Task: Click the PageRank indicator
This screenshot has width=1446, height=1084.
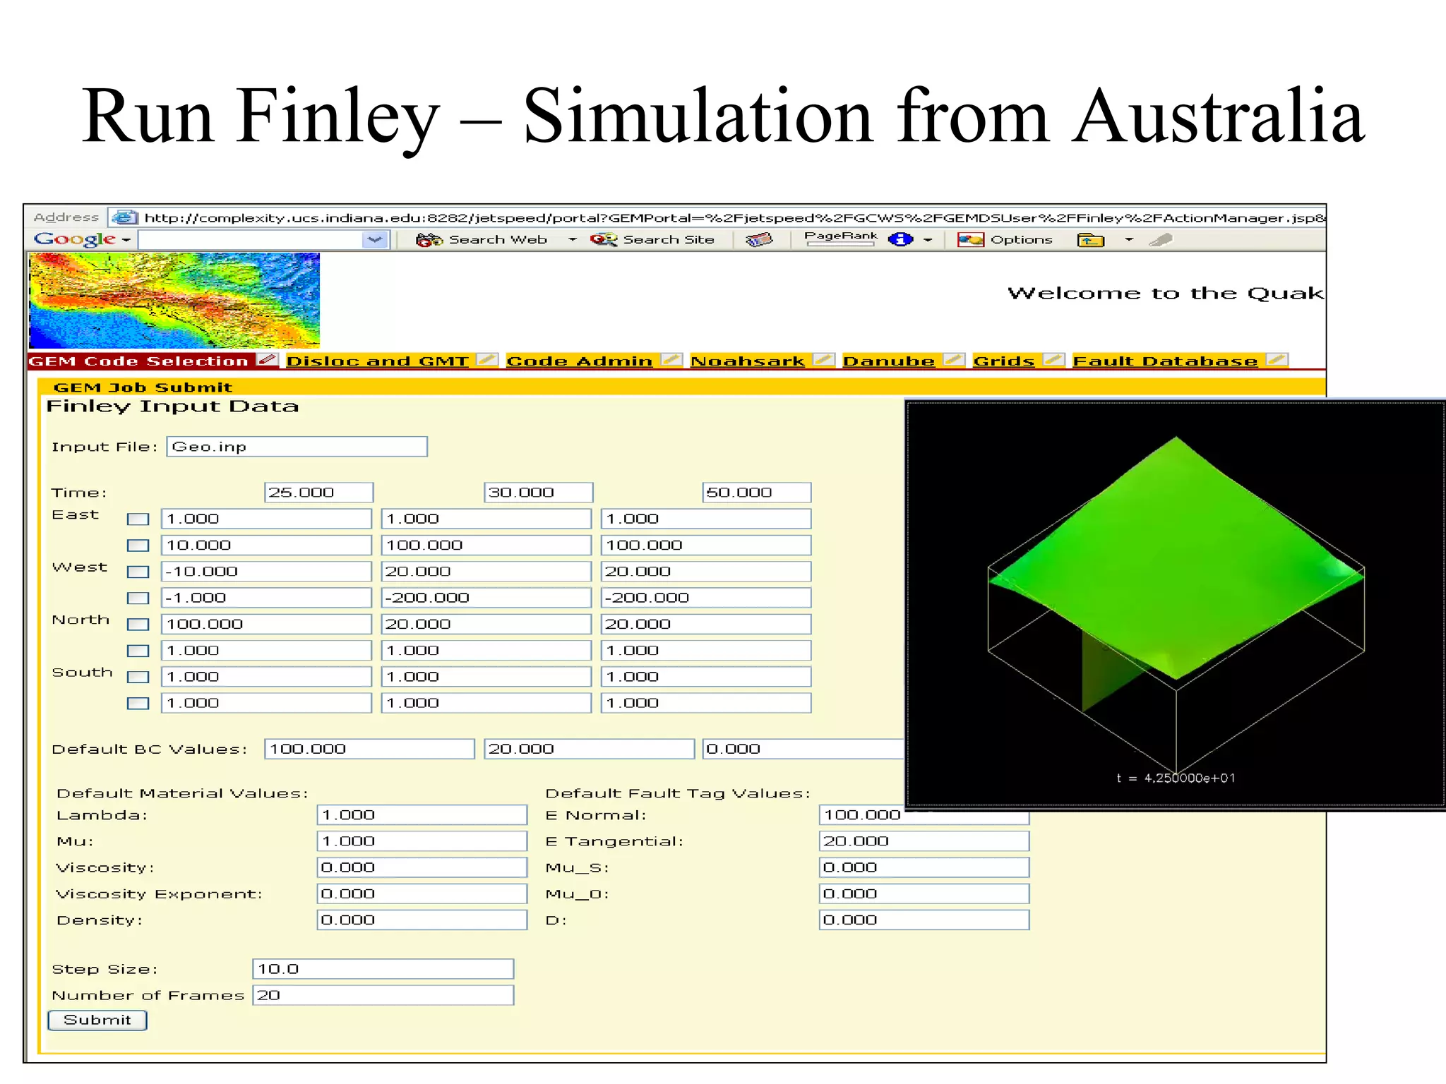Action: (x=840, y=239)
